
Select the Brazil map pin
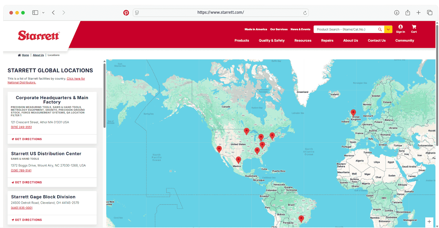[301, 218]
